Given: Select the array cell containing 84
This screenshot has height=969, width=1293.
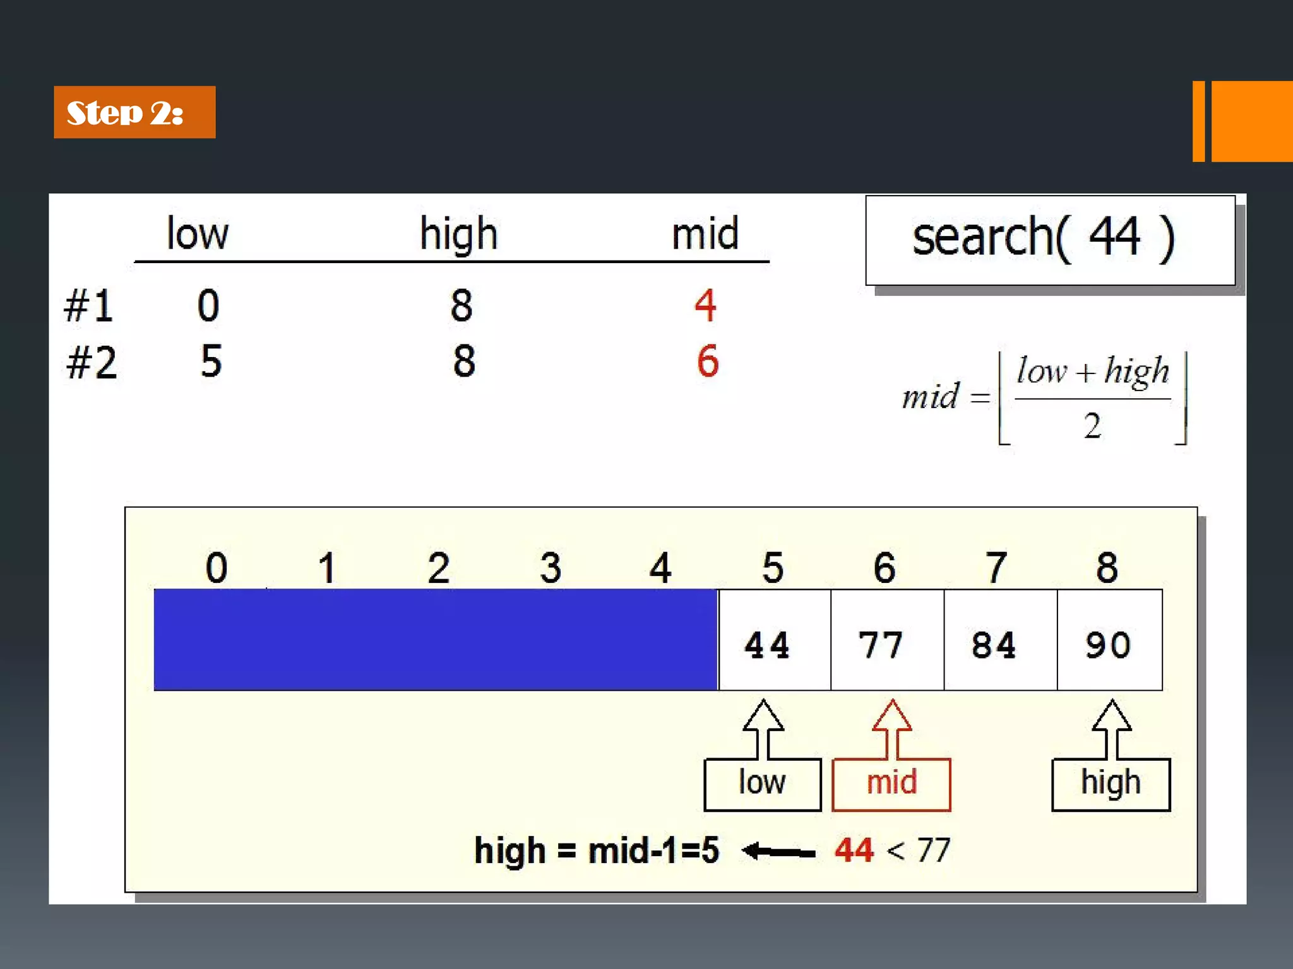Looking at the screenshot, I should pyautogui.click(x=1000, y=640).
